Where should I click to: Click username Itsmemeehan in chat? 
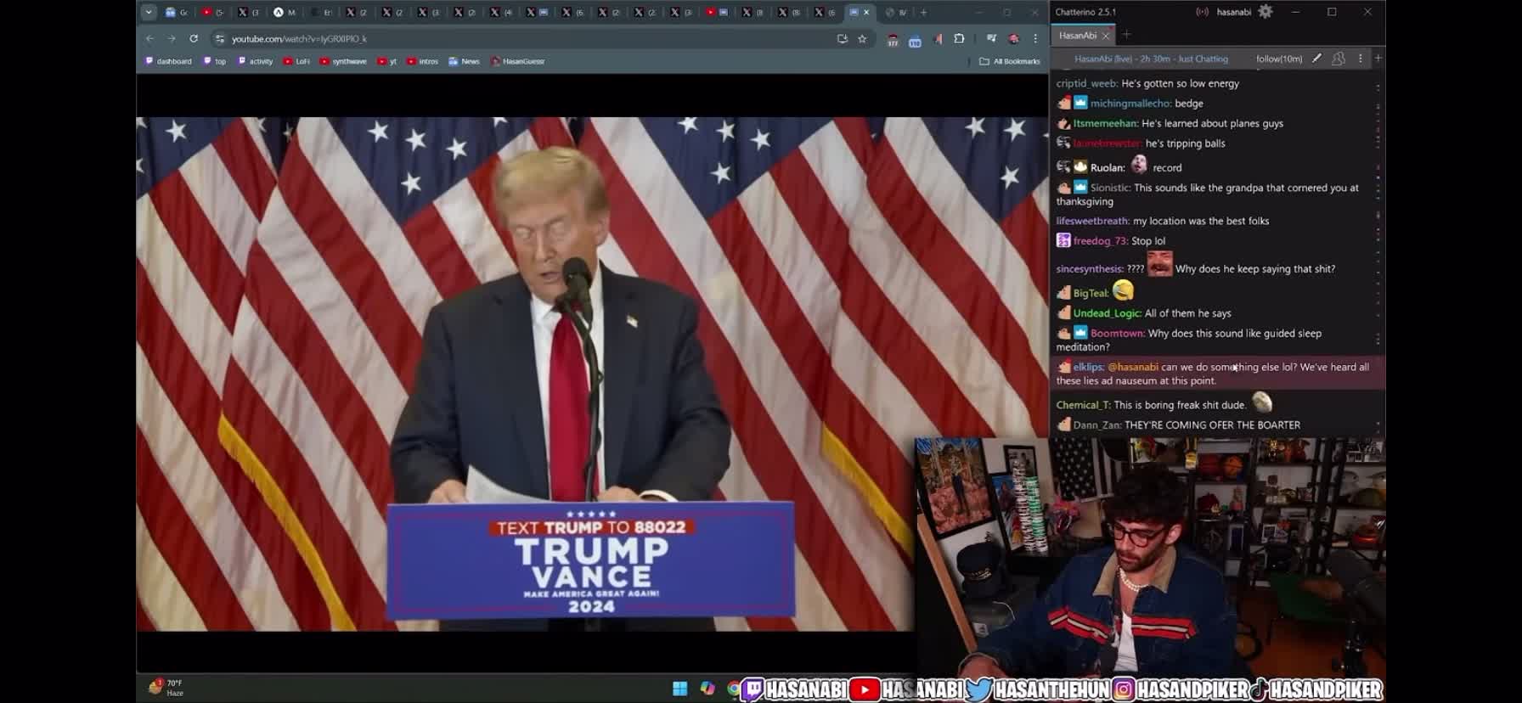click(1106, 124)
